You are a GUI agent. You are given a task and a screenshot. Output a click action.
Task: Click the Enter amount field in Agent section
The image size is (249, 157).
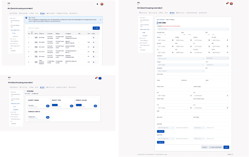pos(217,139)
